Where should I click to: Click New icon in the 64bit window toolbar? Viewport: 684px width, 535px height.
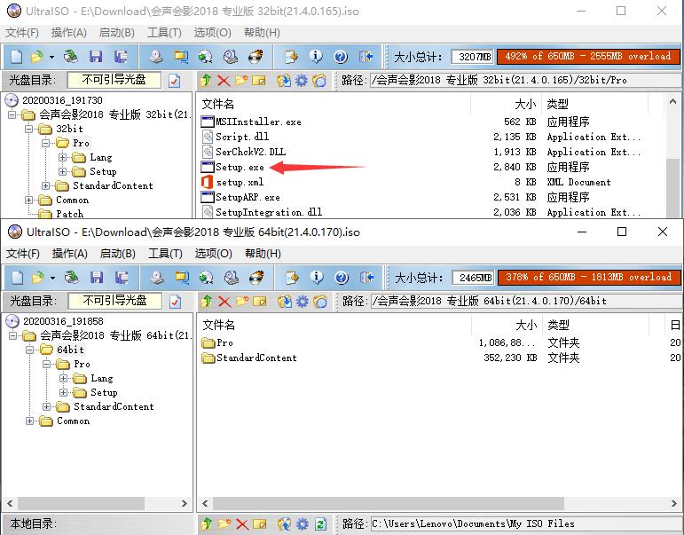click(x=18, y=278)
